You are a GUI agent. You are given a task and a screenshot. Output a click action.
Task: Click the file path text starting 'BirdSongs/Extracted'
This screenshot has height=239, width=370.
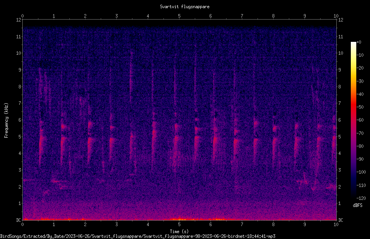(138, 236)
